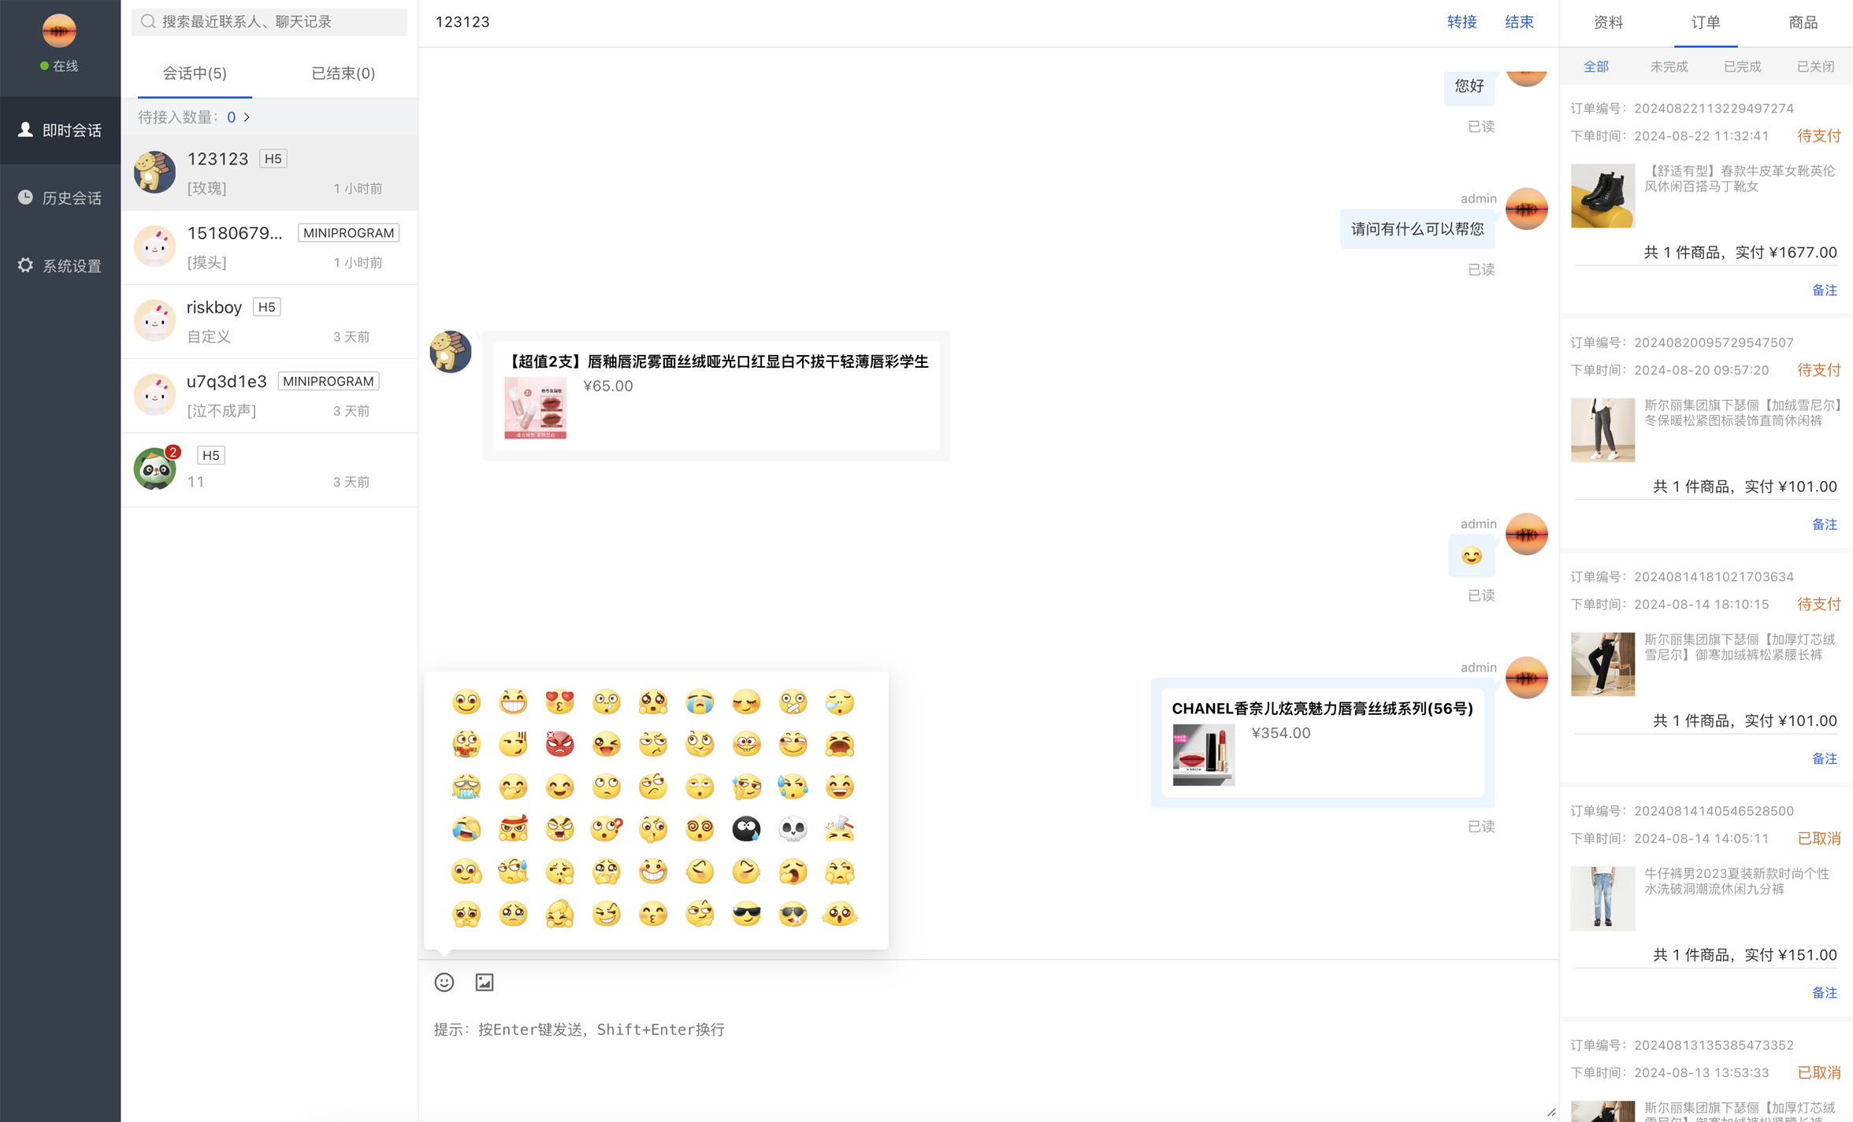Image resolution: width=1853 pixels, height=1122 pixels.
Task: Click order number 20240814140546528500
Action: click(x=1714, y=811)
